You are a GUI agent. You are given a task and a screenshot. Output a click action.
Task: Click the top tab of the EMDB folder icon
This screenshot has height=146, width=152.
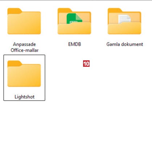(65, 10)
